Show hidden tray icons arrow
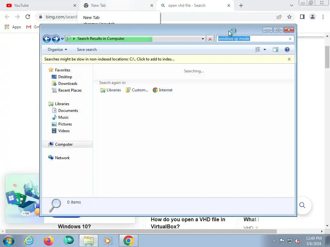Viewport: 330px width, 247px height. tap(274, 241)
